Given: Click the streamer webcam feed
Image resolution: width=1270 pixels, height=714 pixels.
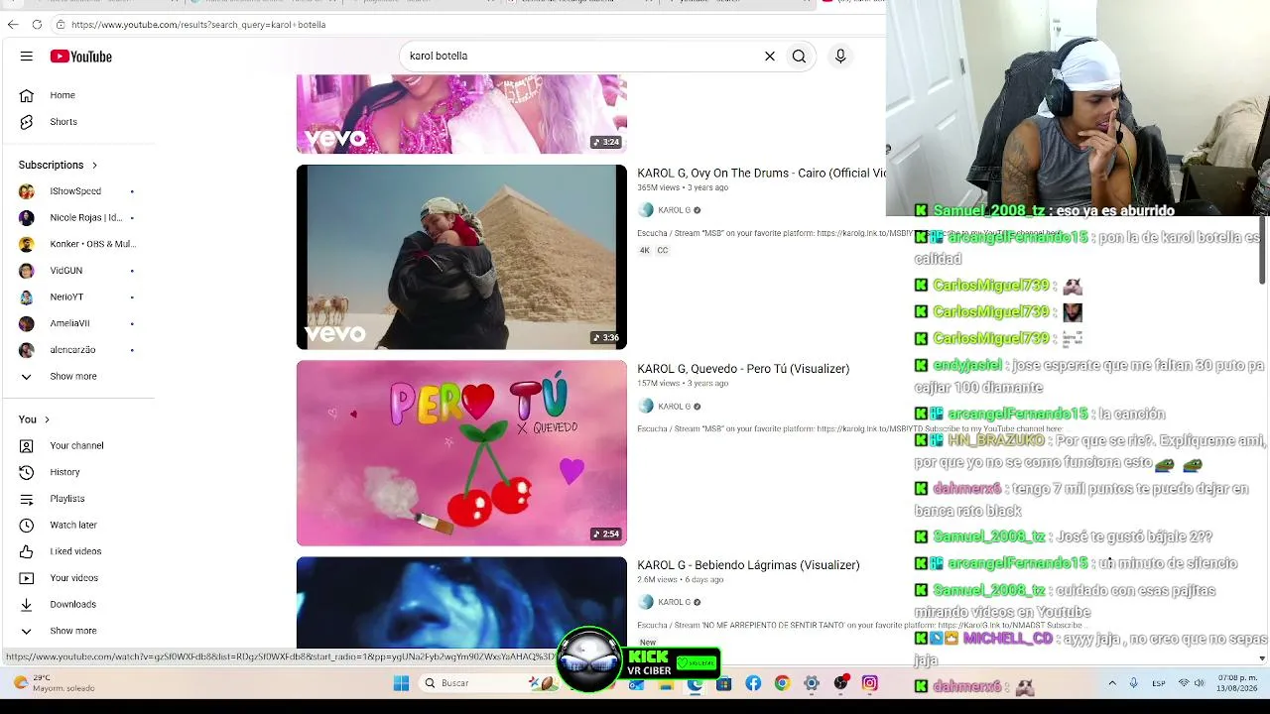Looking at the screenshot, I should point(1079,107).
